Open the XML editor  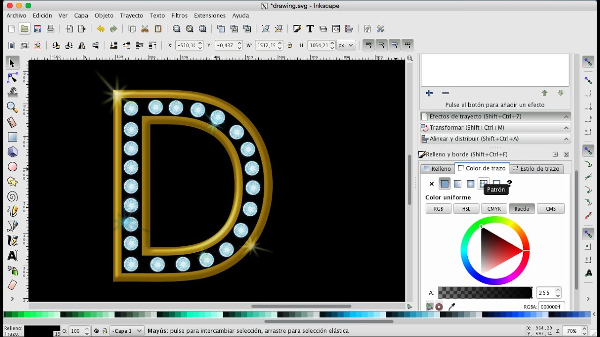[x=336, y=29]
